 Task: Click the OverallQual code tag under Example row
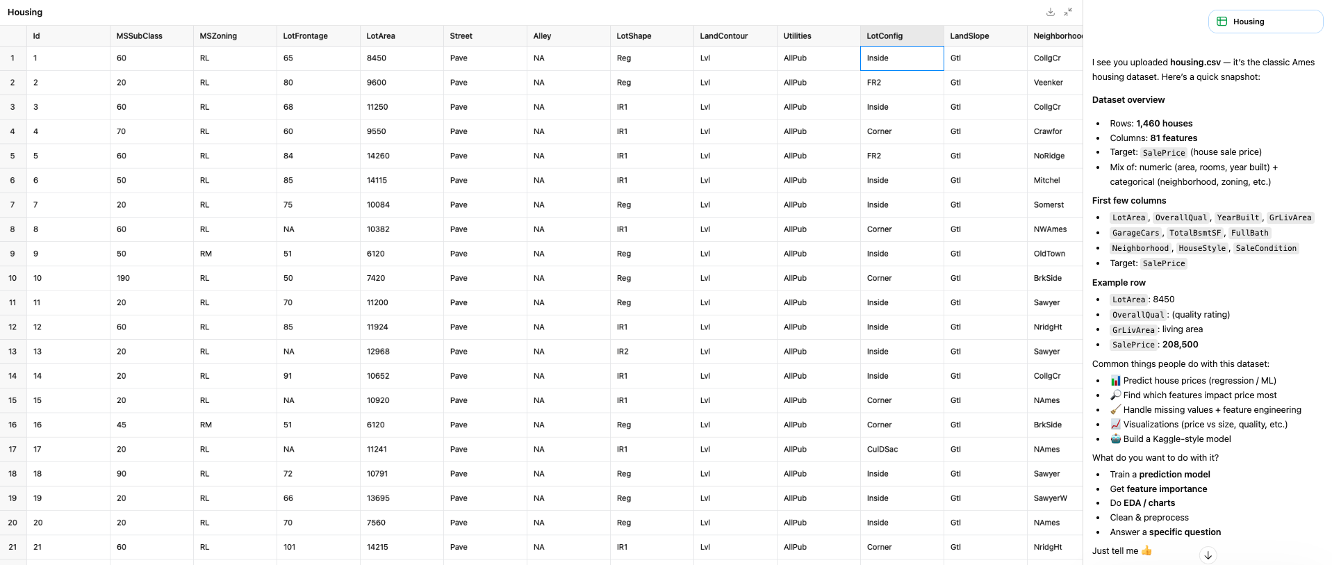[1137, 315]
